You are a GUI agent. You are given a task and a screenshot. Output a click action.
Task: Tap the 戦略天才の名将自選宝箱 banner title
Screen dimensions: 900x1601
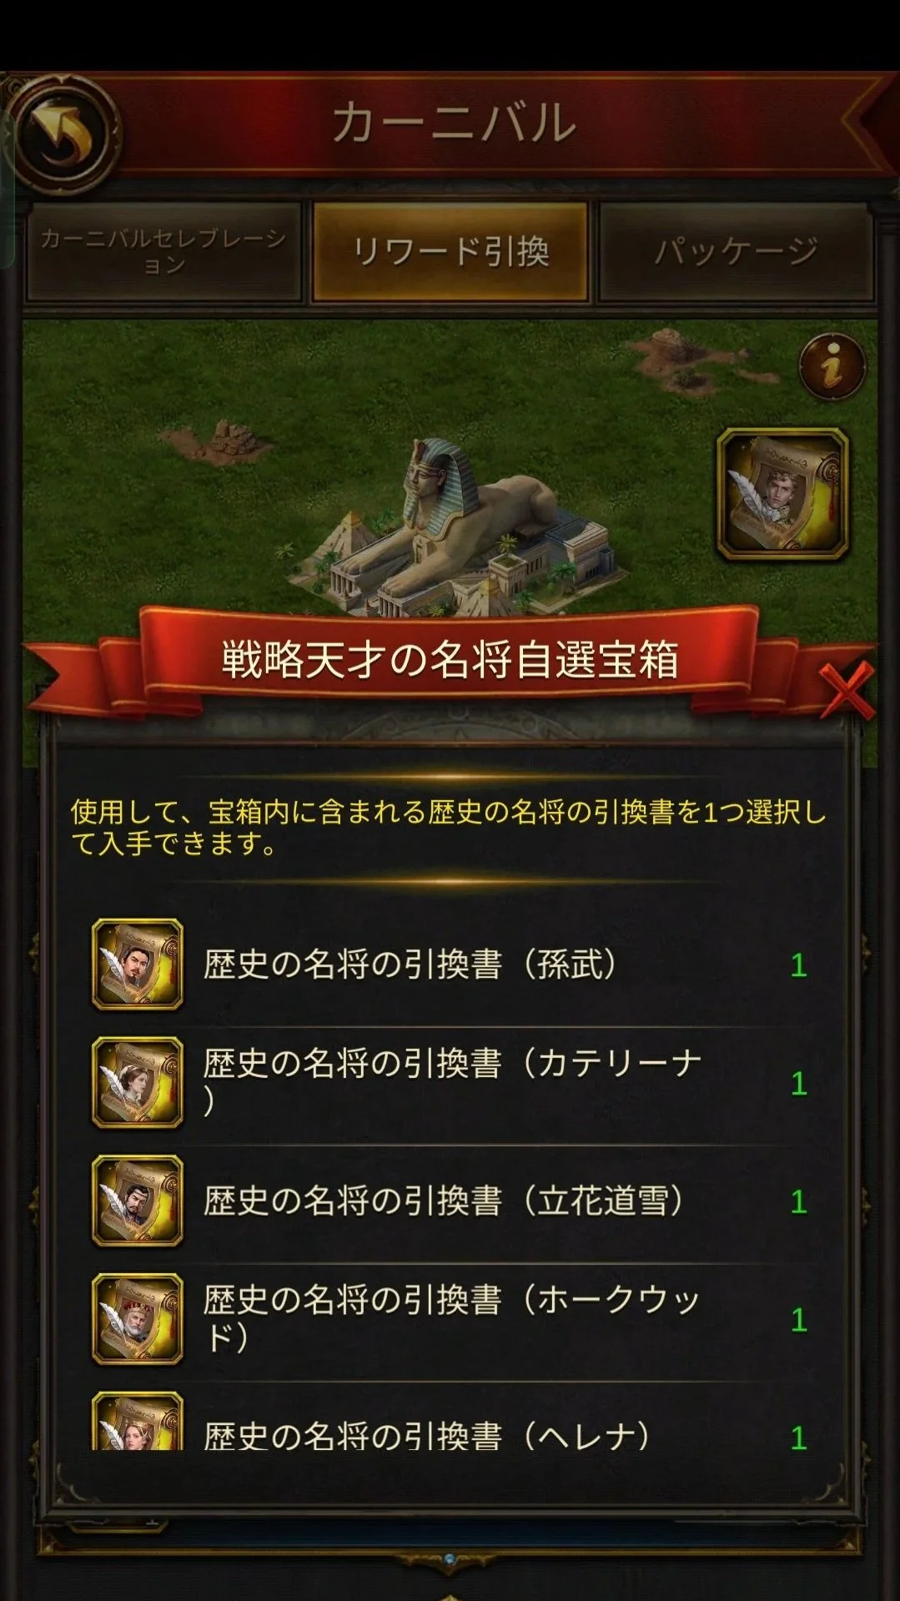(450, 660)
